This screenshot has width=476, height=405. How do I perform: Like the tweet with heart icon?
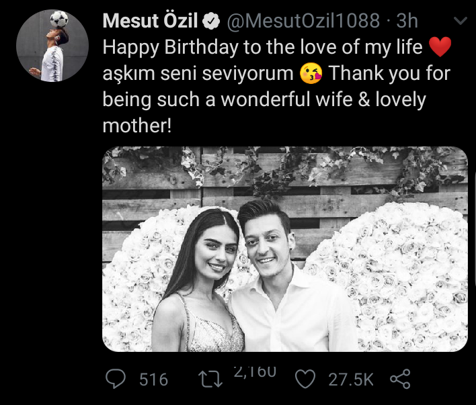pyautogui.click(x=306, y=379)
